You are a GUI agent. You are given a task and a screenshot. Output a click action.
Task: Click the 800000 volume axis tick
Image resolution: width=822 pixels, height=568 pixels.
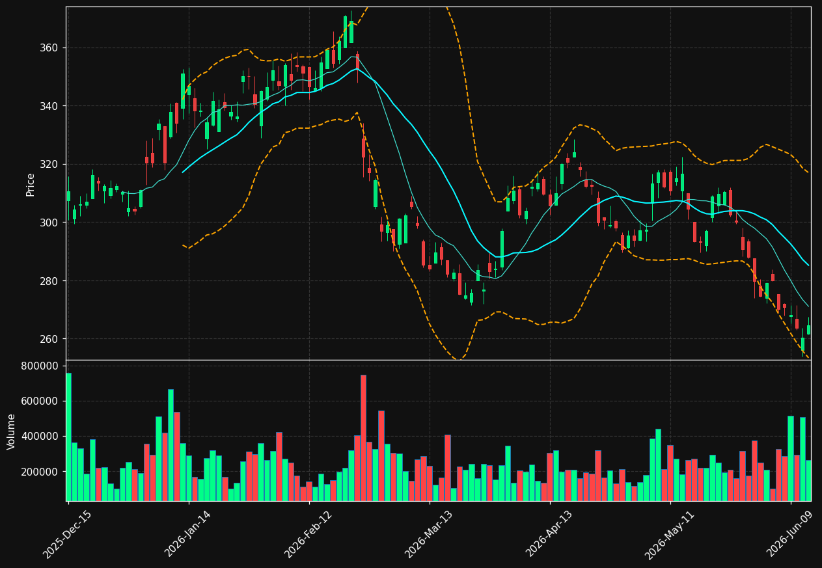(40, 366)
